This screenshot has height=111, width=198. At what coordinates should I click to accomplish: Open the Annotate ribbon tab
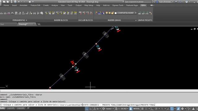click(24, 6)
